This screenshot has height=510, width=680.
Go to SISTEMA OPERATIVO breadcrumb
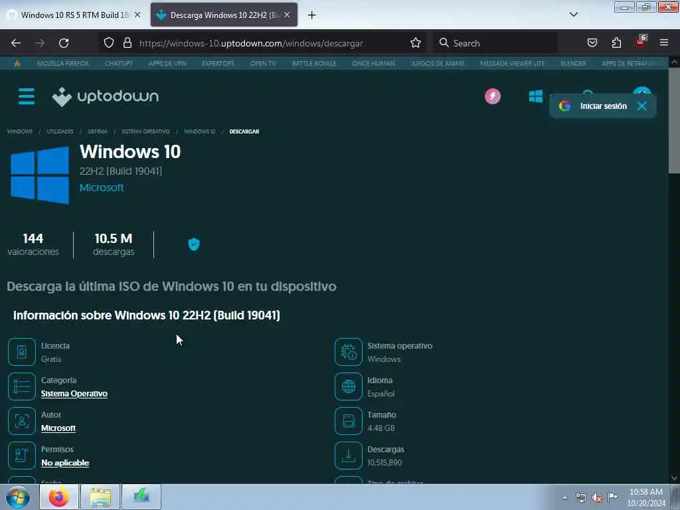[145, 131]
